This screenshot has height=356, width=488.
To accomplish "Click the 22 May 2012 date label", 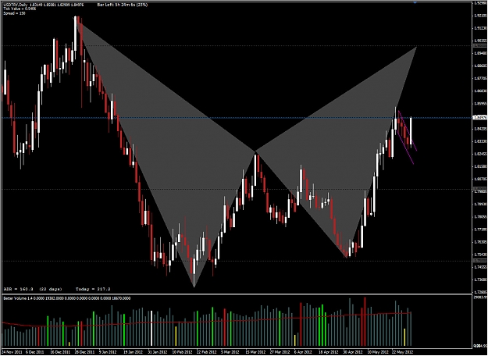I will pyautogui.click(x=401, y=351).
